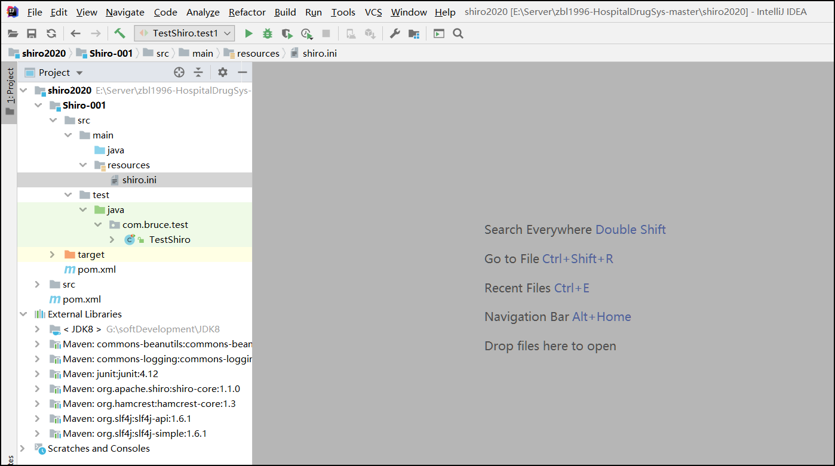This screenshot has height=466, width=835.
Task: Collapse the resources folder node
Action: [x=83, y=165]
